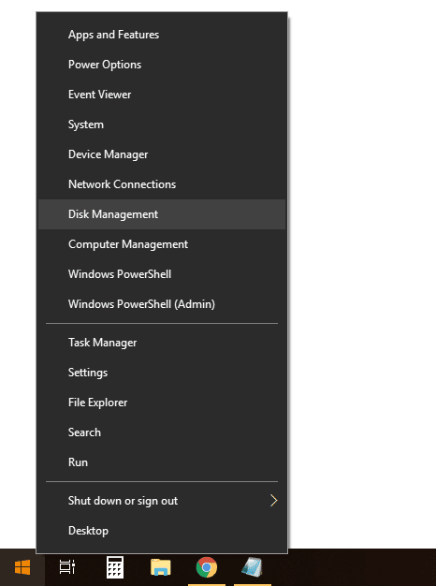436x586 pixels.
Task: Open Task Manager from menu
Action: [x=162, y=343]
